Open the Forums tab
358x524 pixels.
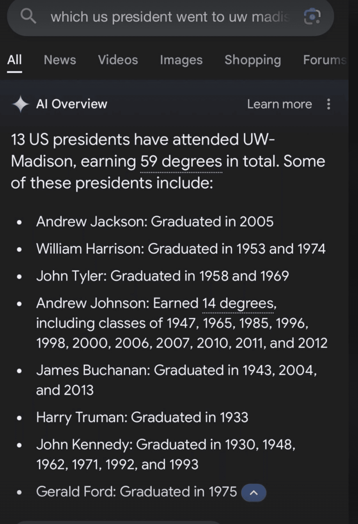(x=325, y=60)
